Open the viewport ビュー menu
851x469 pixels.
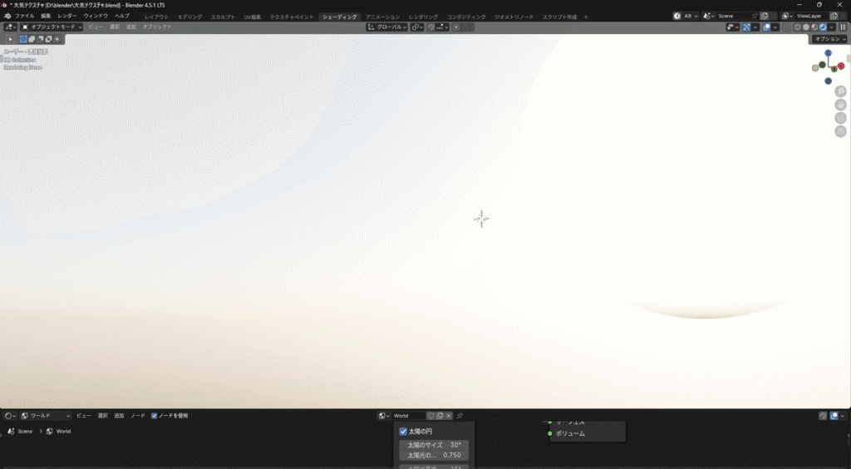[96, 27]
